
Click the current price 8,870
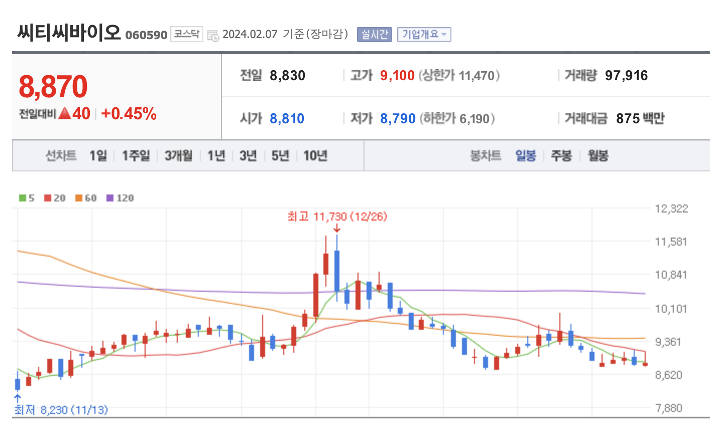[x=53, y=87]
